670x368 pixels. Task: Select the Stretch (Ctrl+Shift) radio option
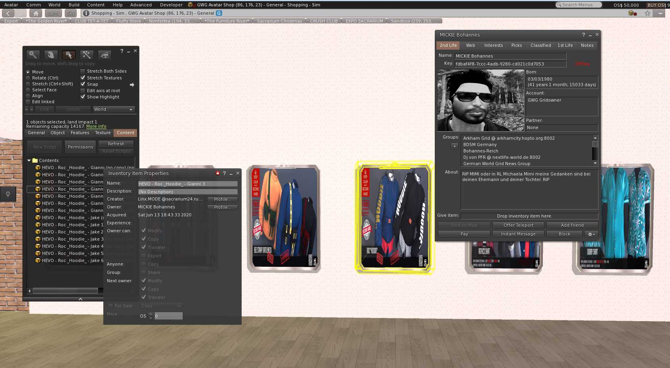pos(28,84)
